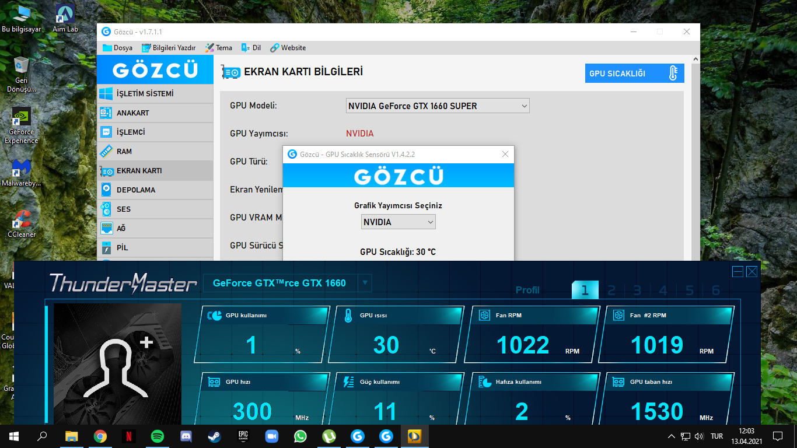The height and width of the screenshot is (448, 797).
Task: Open Netflix from the taskbar
Action: point(128,436)
